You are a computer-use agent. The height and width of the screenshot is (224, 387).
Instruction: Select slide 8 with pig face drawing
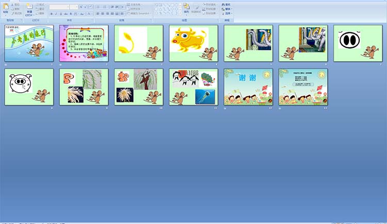click(x=29, y=87)
